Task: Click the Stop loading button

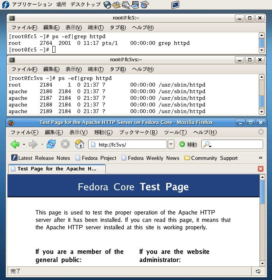Action: click(x=65, y=144)
